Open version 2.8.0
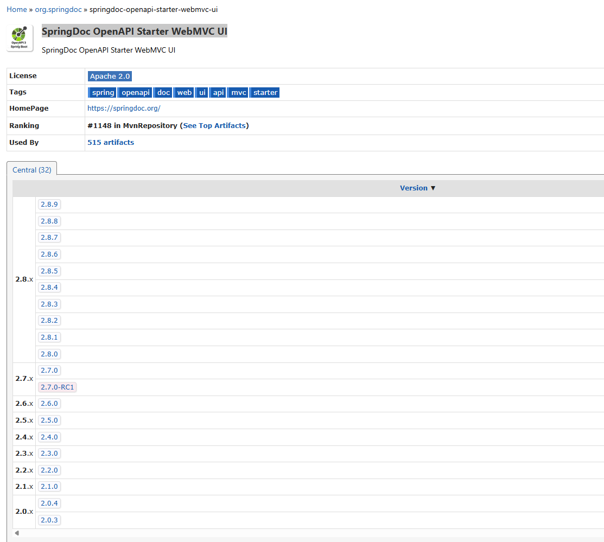This screenshot has height=542, width=604. [49, 354]
